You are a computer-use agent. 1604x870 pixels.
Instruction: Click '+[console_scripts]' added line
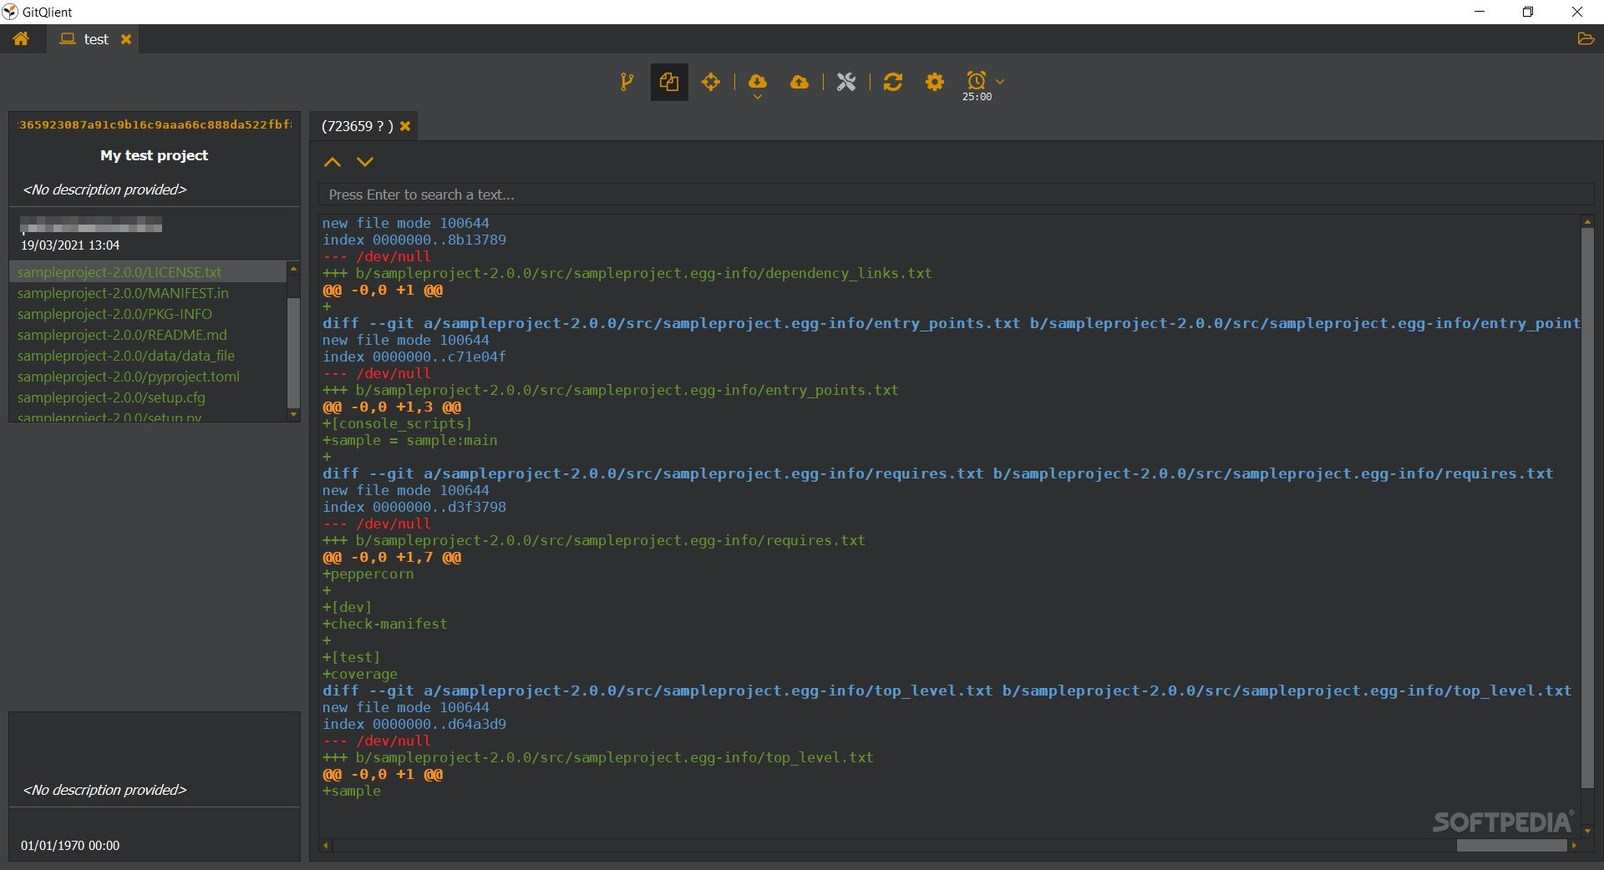[x=398, y=423]
